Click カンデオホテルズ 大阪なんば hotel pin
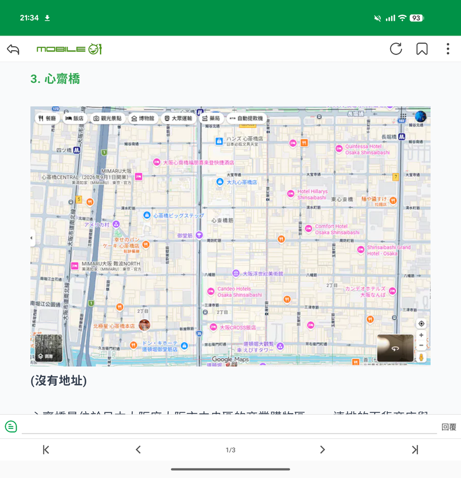461x478 pixels. point(392,291)
